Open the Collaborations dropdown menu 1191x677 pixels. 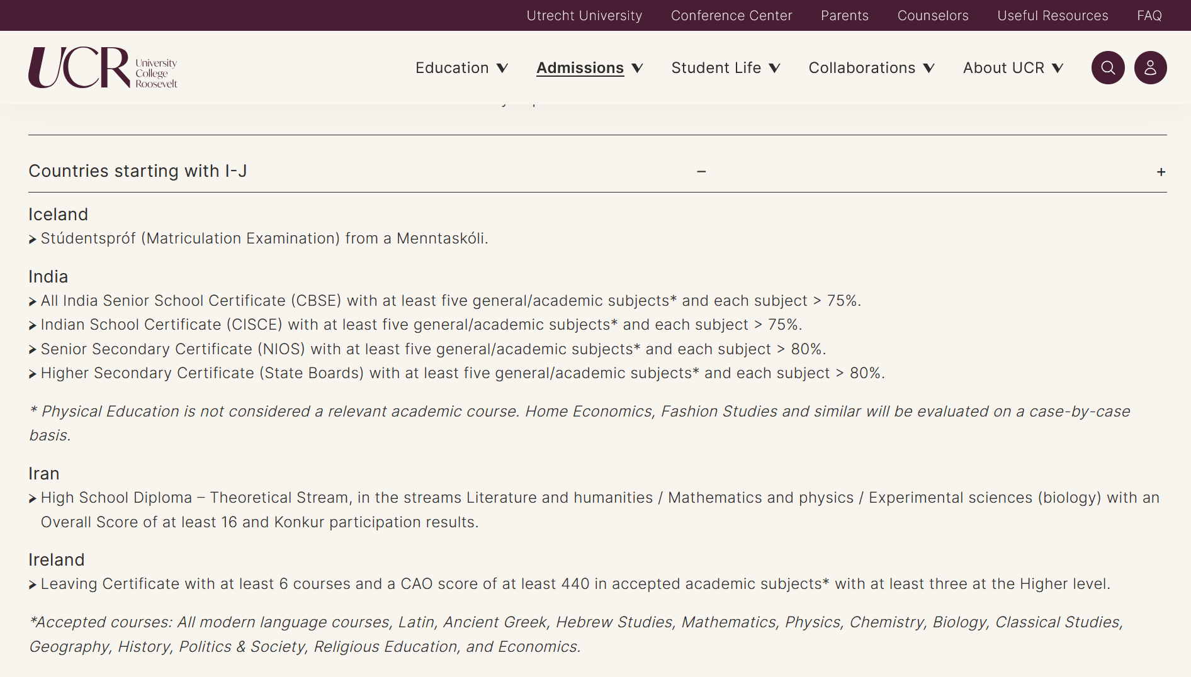[x=871, y=68]
